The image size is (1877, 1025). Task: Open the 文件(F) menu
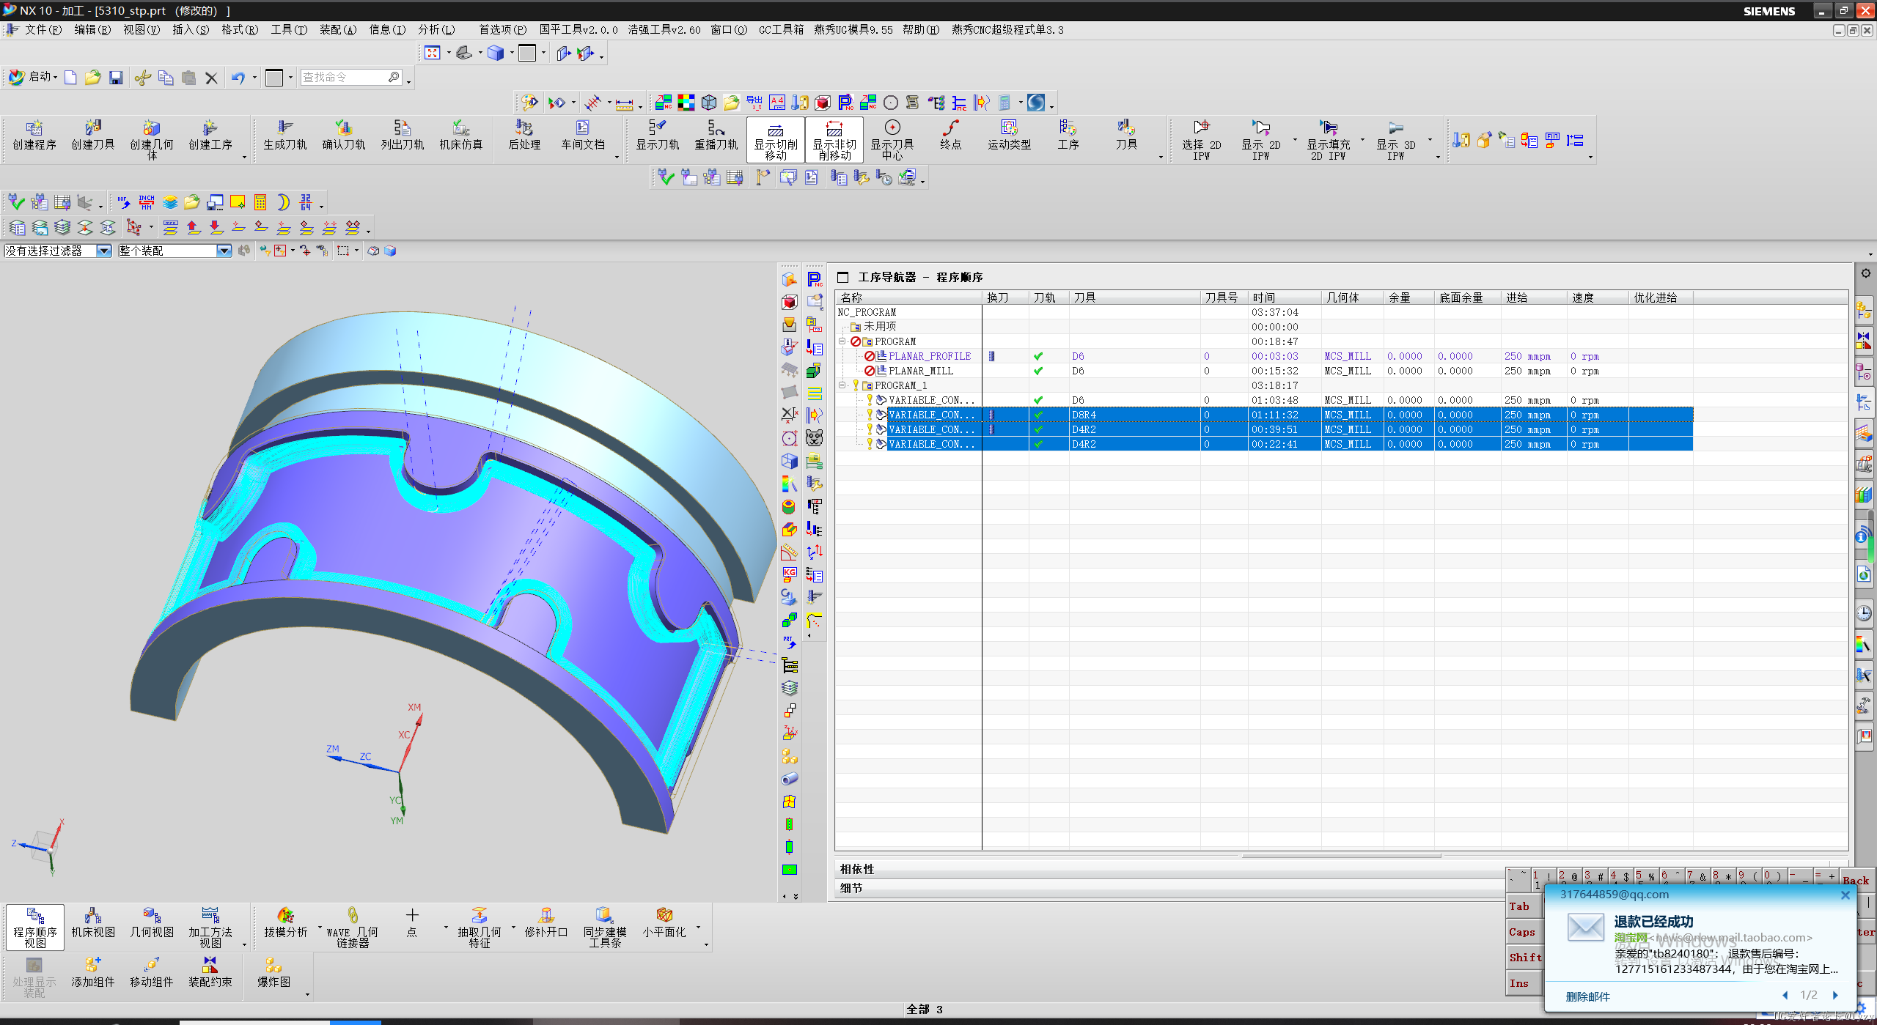click(x=43, y=29)
